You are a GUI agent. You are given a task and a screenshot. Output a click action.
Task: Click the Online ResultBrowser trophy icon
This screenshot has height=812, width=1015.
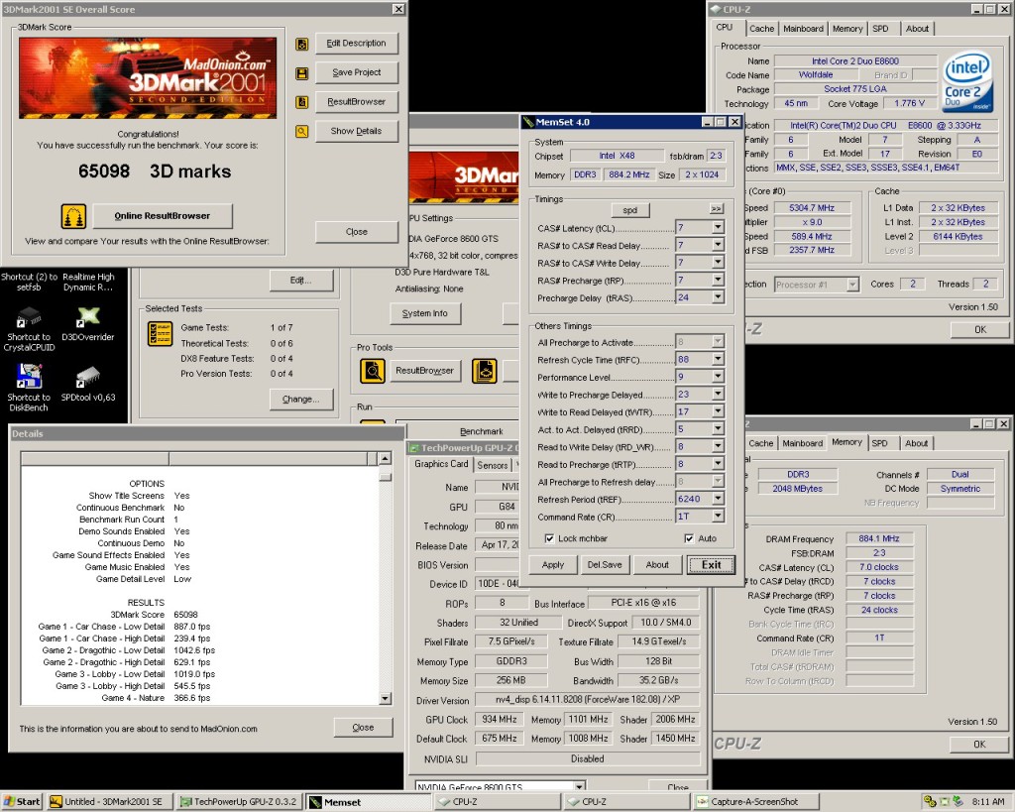pyautogui.click(x=73, y=216)
